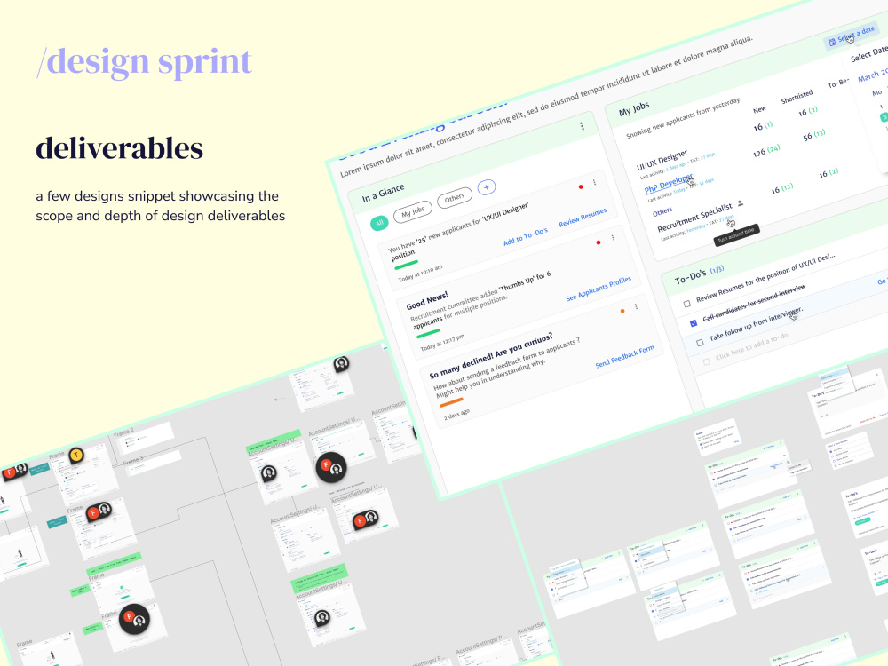888x666 pixels.
Task: Open kebab menu on new applicants notification
Action: pos(594,182)
